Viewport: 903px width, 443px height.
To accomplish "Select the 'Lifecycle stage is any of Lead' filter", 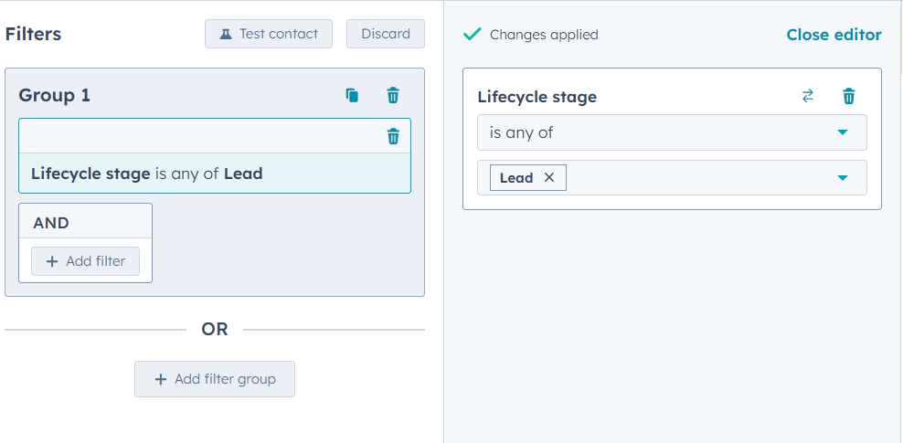I will [x=215, y=174].
